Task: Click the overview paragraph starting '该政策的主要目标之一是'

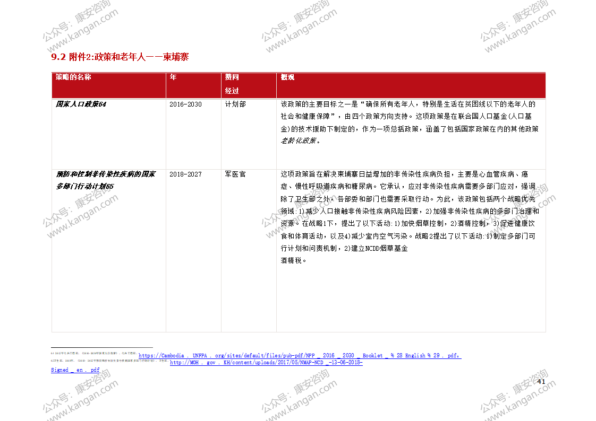Action: 410,122
